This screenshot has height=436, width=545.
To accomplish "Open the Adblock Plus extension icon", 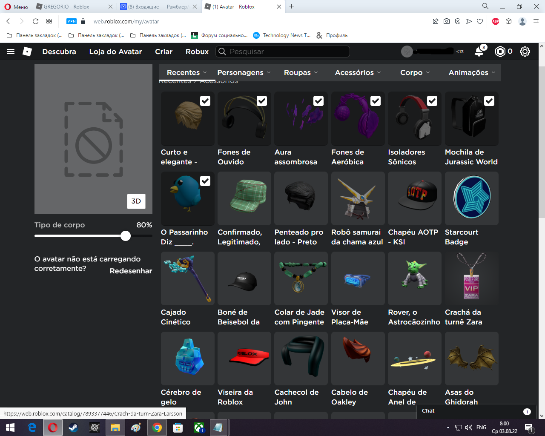I will pos(496,21).
